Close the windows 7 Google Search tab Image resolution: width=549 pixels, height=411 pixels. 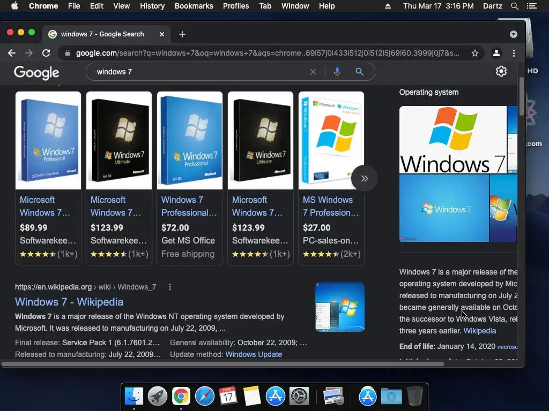pos(162,34)
